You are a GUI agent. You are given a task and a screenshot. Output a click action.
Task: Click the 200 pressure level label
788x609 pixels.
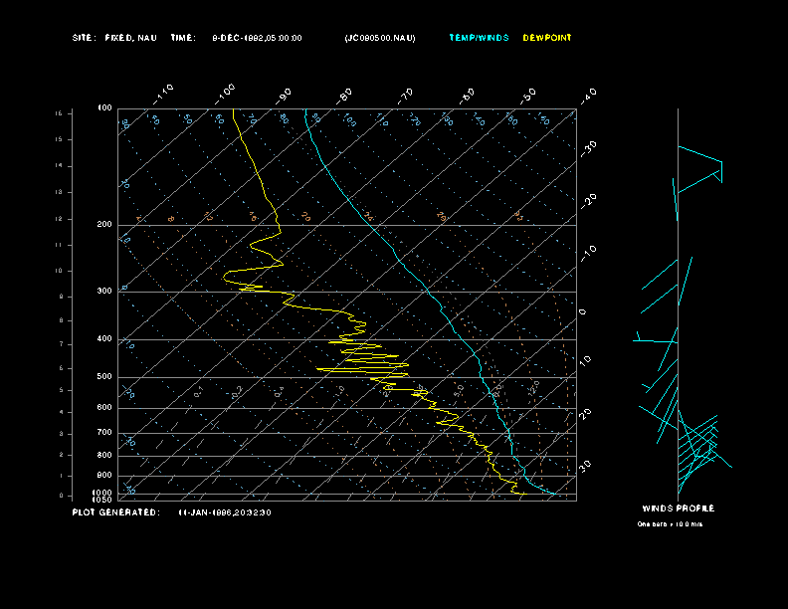[x=103, y=225]
